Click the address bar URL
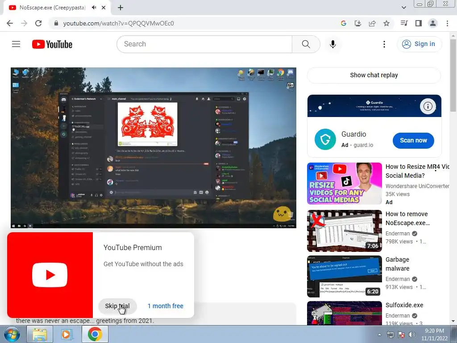The height and width of the screenshot is (343, 457). tap(118, 23)
